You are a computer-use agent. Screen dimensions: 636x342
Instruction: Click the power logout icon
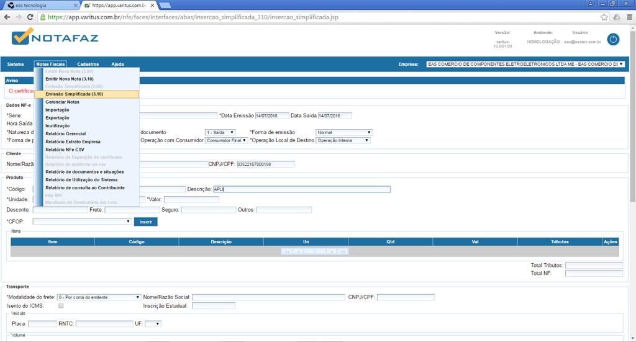pos(613,39)
